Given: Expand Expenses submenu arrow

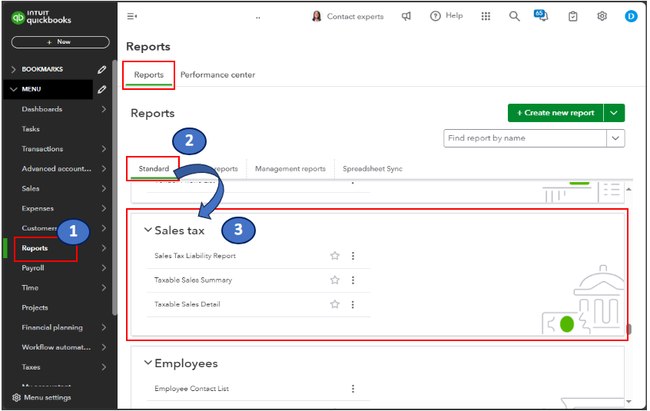Looking at the screenshot, I should click(104, 208).
